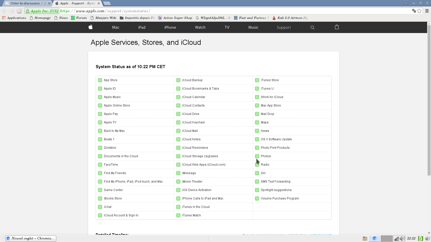Image resolution: width=431 pixels, height=242 pixels.
Task: Click 'iCloud Keychain' service row
Action: click(x=213, y=122)
